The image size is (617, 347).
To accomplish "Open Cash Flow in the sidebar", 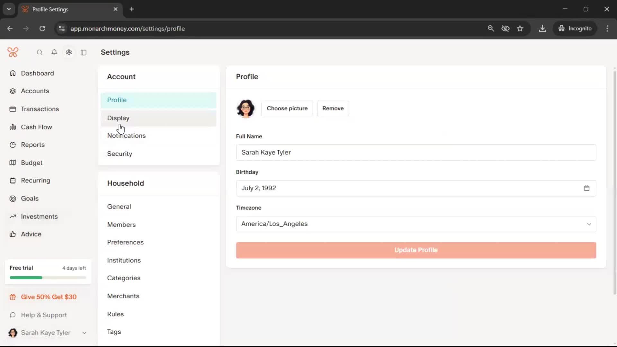I will point(36,127).
